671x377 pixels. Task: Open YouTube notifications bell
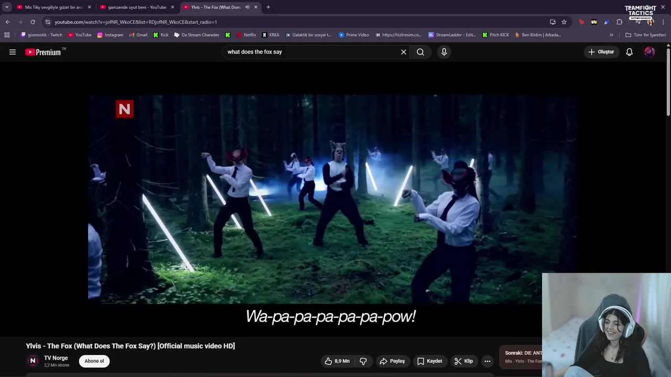(629, 52)
